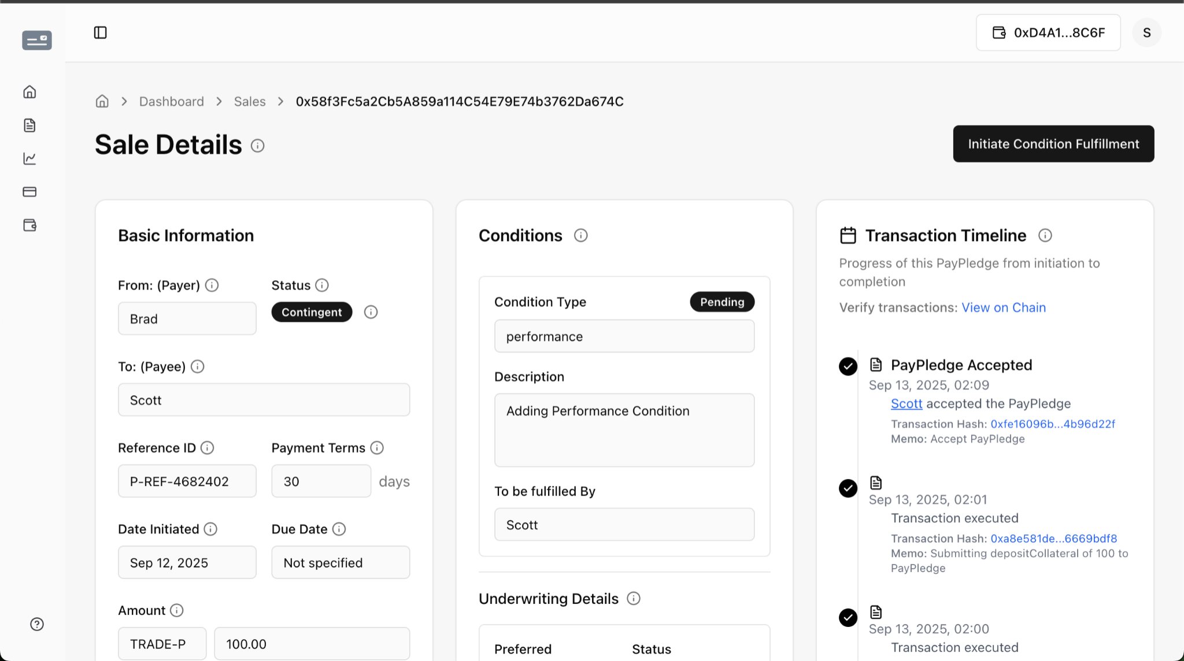
Task: Click info icon next to Amount
Action: (177, 610)
